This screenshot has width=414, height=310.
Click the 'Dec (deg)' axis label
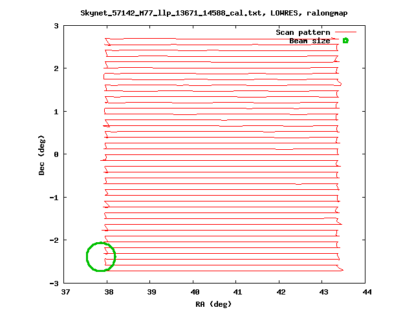[x=41, y=155]
